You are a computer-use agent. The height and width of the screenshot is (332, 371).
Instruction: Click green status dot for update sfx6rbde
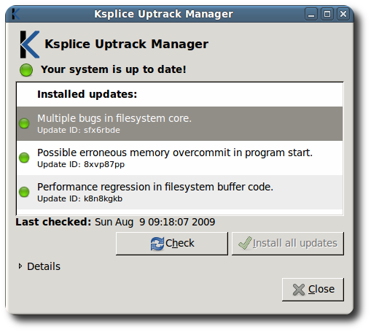(24, 123)
